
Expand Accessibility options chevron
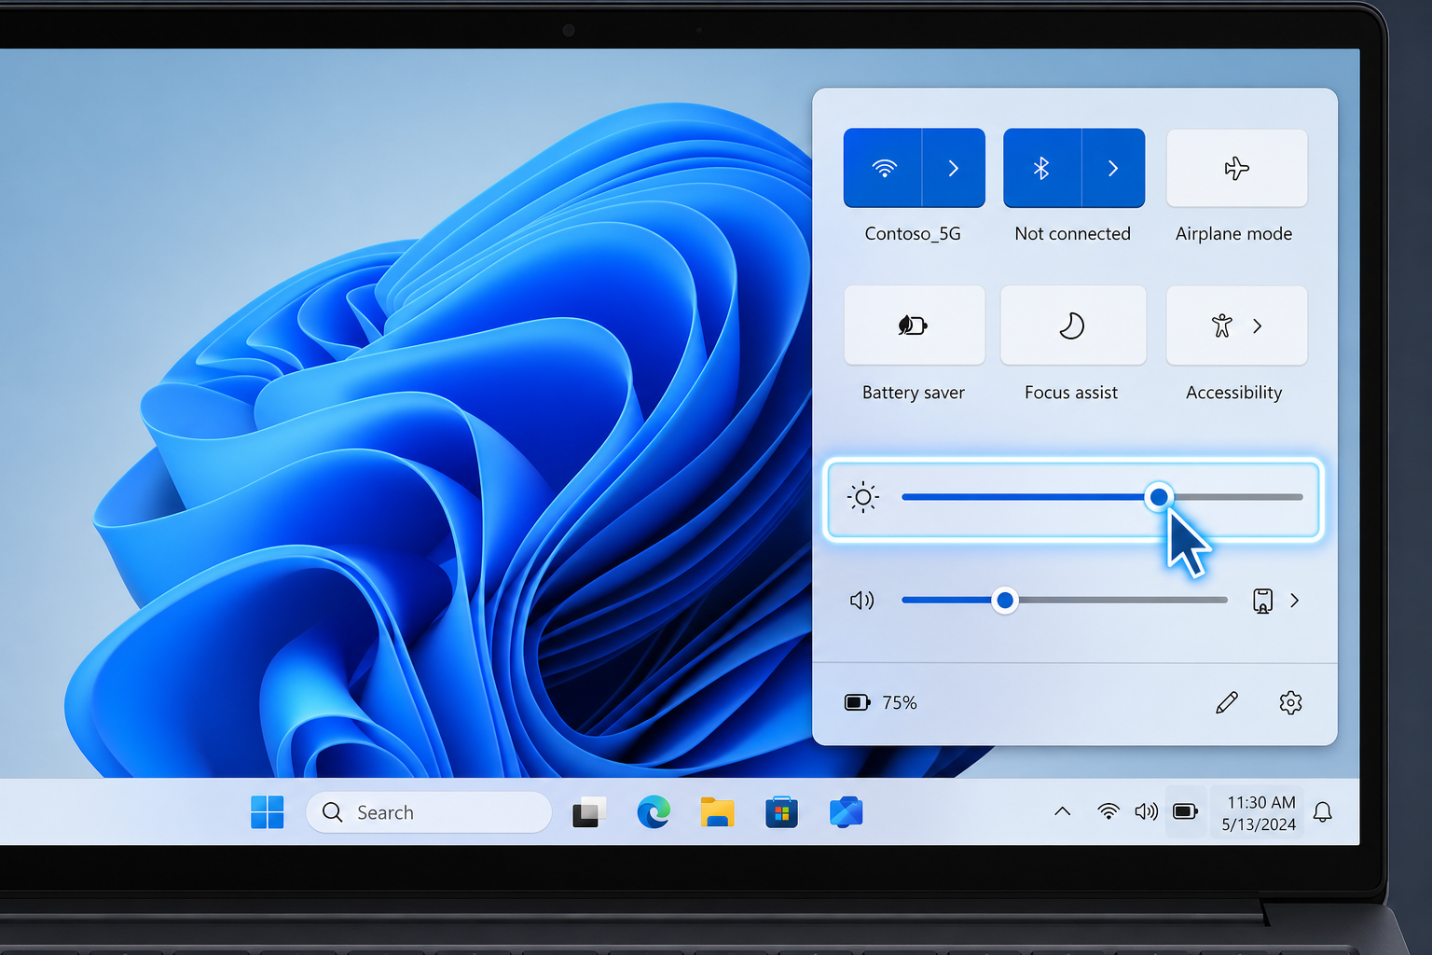[1258, 325]
